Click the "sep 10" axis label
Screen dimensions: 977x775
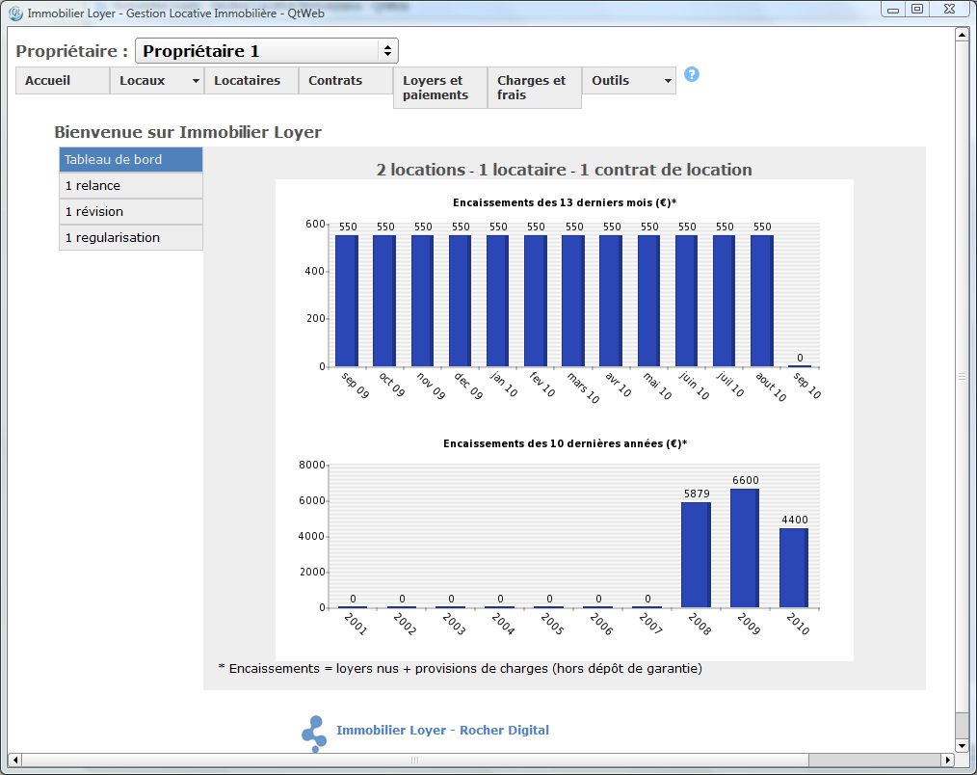point(806,386)
